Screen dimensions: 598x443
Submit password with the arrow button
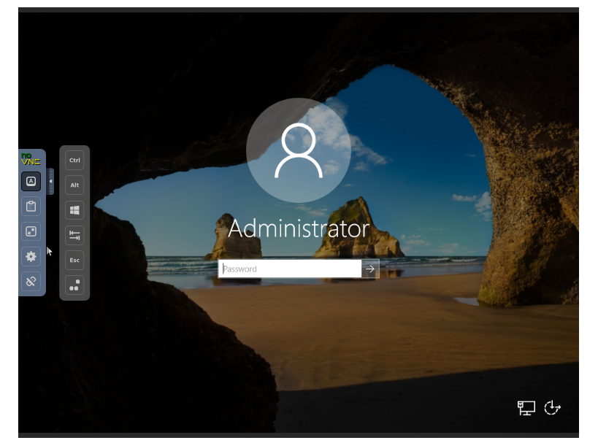[x=370, y=269]
